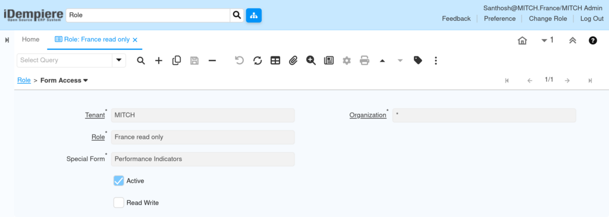Open the more options vertical dots menu
The width and height of the screenshot is (609, 217).
click(x=436, y=60)
